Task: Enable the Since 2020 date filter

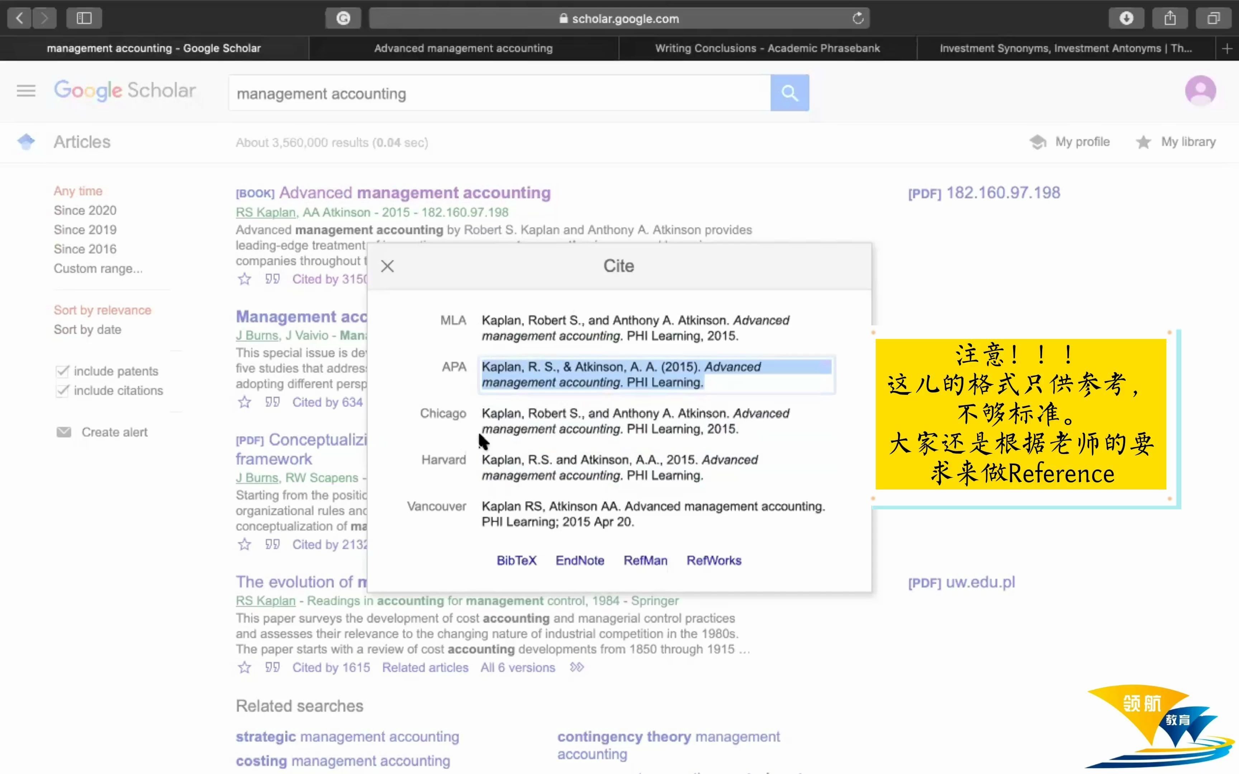Action: [x=85, y=210]
